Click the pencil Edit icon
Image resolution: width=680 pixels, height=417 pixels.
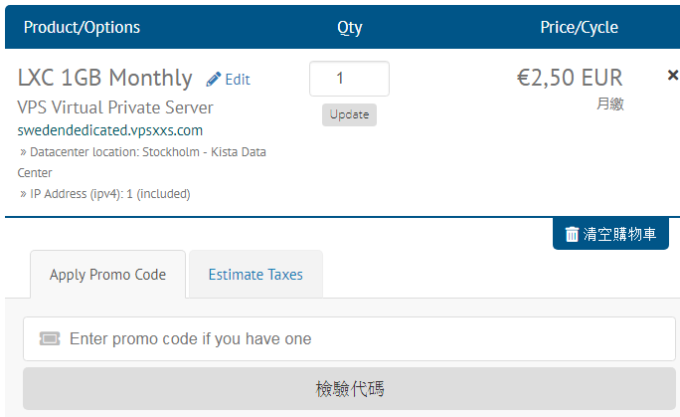click(x=214, y=80)
